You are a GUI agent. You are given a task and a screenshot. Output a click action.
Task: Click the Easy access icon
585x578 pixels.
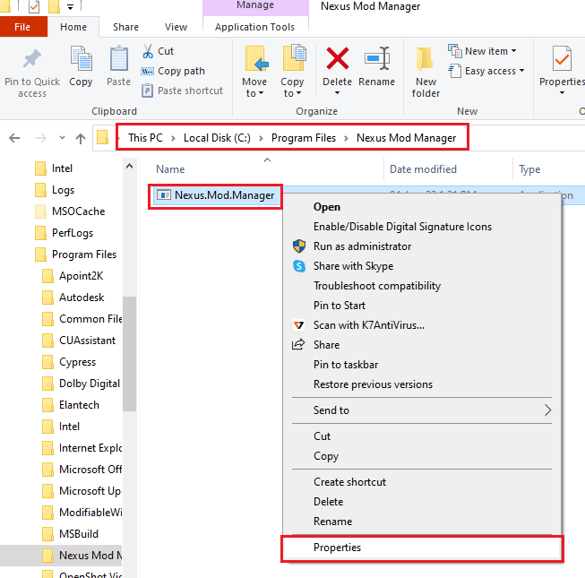click(455, 71)
